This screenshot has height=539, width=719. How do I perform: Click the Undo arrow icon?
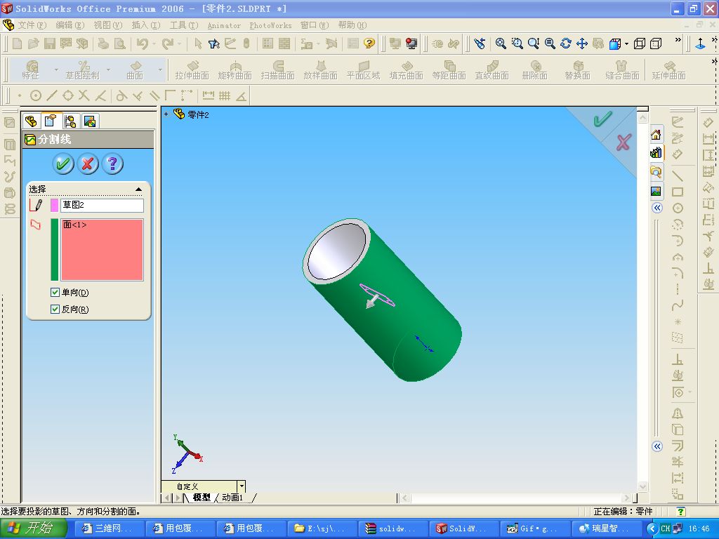(142, 44)
